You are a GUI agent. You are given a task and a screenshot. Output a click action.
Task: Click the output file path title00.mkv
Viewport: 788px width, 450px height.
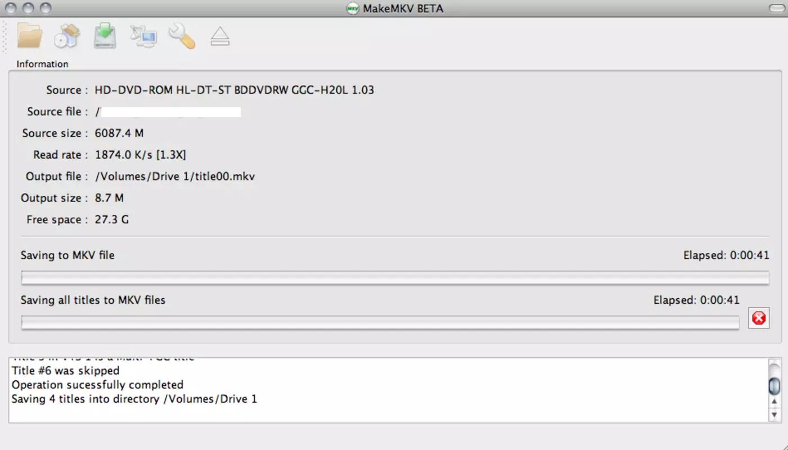click(x=175, y=176)
